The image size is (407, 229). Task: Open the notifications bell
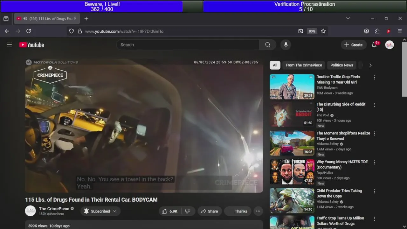pyautogui.click(x=374, y=45)
